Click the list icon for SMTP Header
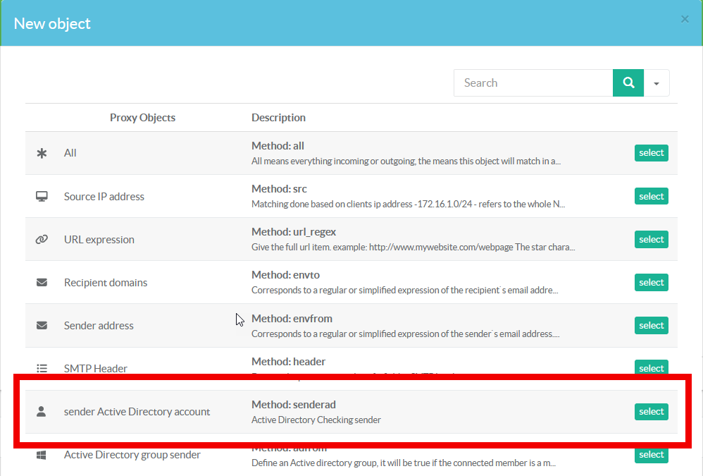703x476 pixels. 42,368
